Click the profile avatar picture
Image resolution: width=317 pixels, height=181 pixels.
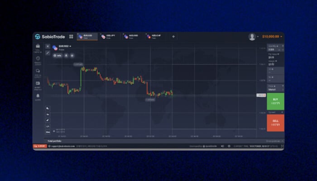tap(252, 37)
